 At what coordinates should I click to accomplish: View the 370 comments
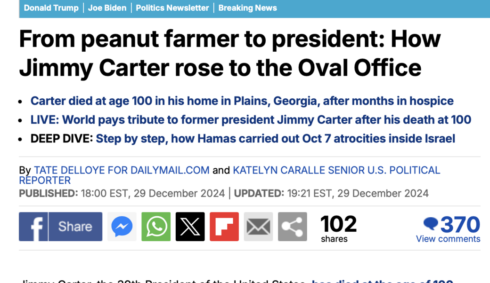pos(448,238)
